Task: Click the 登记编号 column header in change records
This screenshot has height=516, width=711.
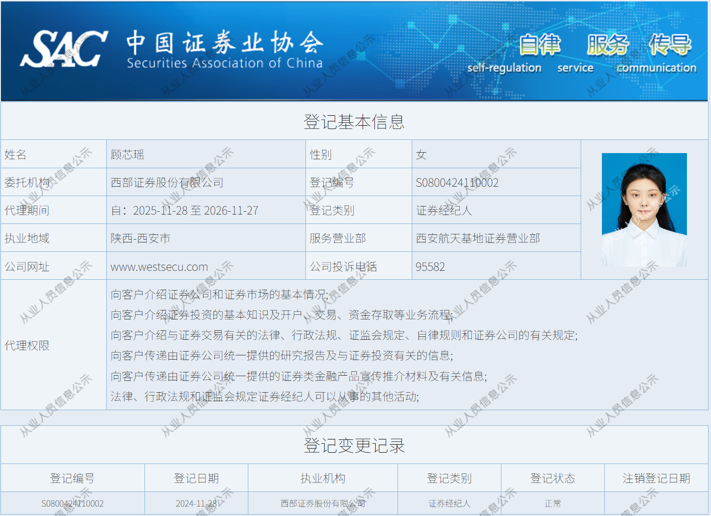Action: coord(72,478)
